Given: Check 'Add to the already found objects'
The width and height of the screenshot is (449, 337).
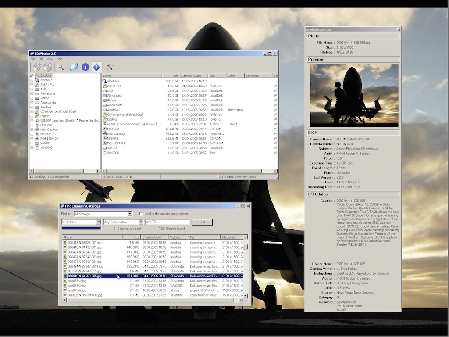Looking at the screenshot, I should tap(141, 214).
